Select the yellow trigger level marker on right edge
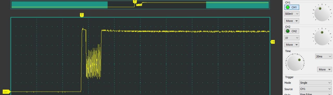 [x=272, y=42]
